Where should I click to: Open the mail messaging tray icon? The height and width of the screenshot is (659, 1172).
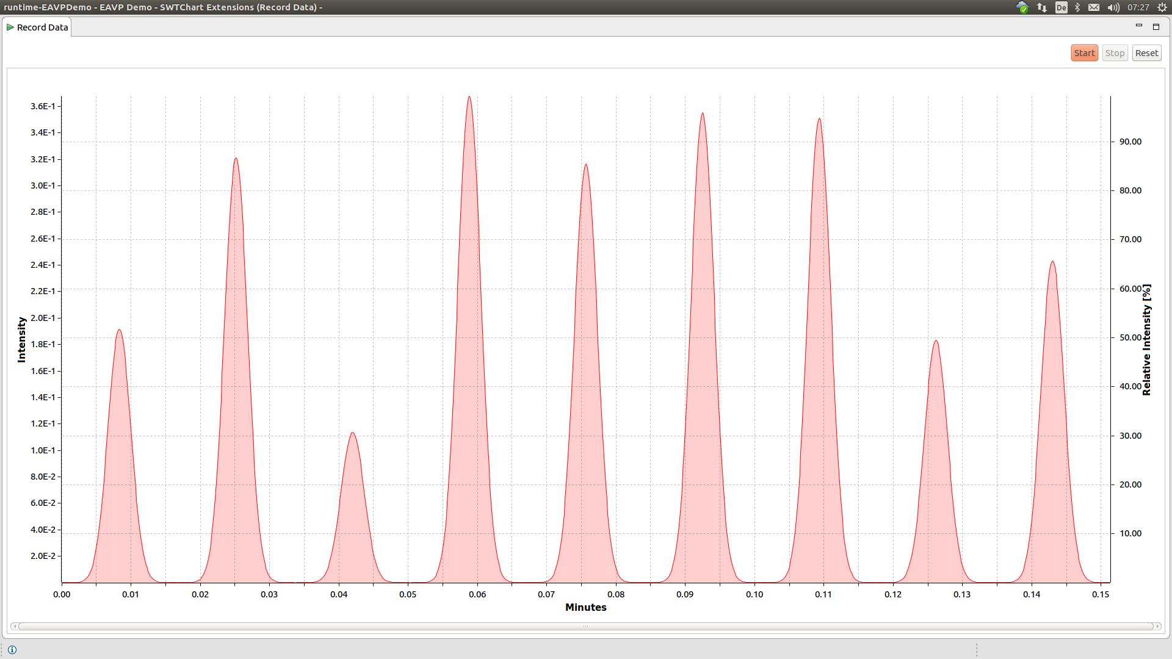click(x=1094, y=7)
